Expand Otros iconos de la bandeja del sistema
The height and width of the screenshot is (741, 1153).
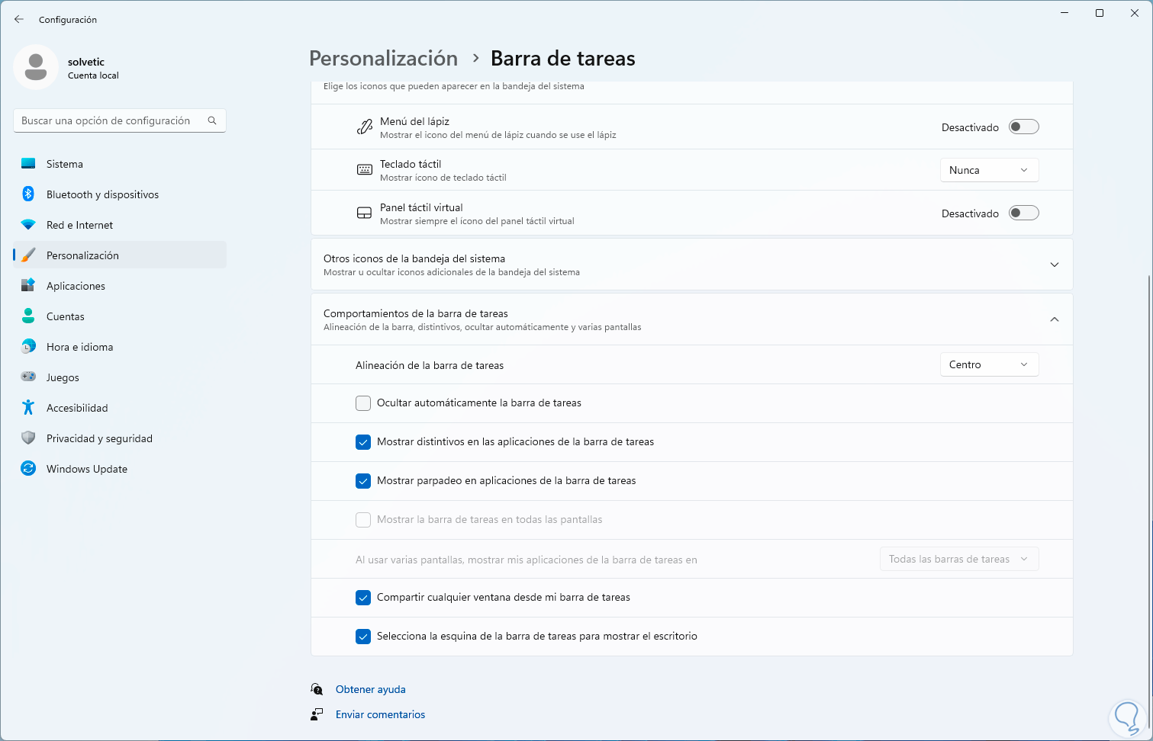pos(1054,265)
